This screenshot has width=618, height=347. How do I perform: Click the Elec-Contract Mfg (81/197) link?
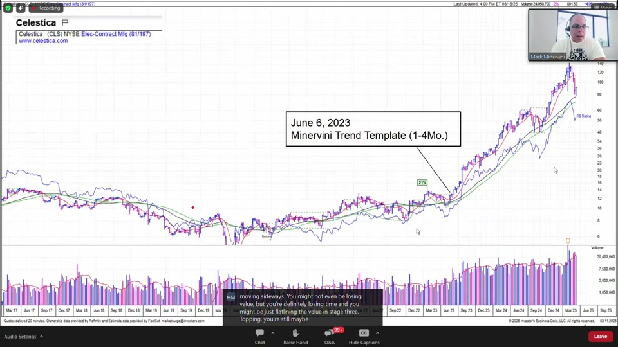116,34
